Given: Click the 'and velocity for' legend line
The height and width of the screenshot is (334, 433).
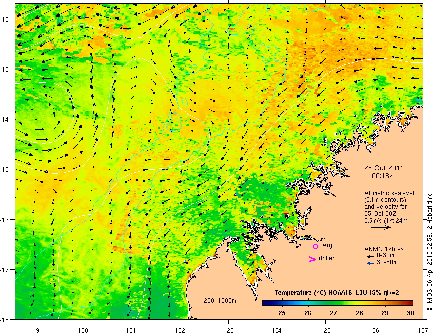Looking at the screenshot, I should [x=385, y=207].
